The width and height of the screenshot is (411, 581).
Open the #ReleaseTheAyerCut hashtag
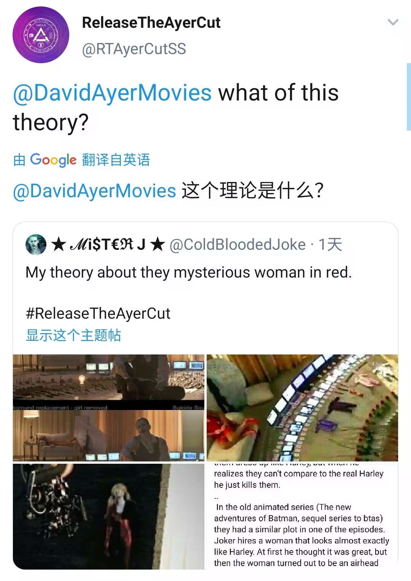coord(98,313)
